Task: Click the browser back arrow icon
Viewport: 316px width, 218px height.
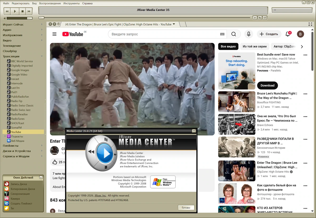Action: coord(51,24)
